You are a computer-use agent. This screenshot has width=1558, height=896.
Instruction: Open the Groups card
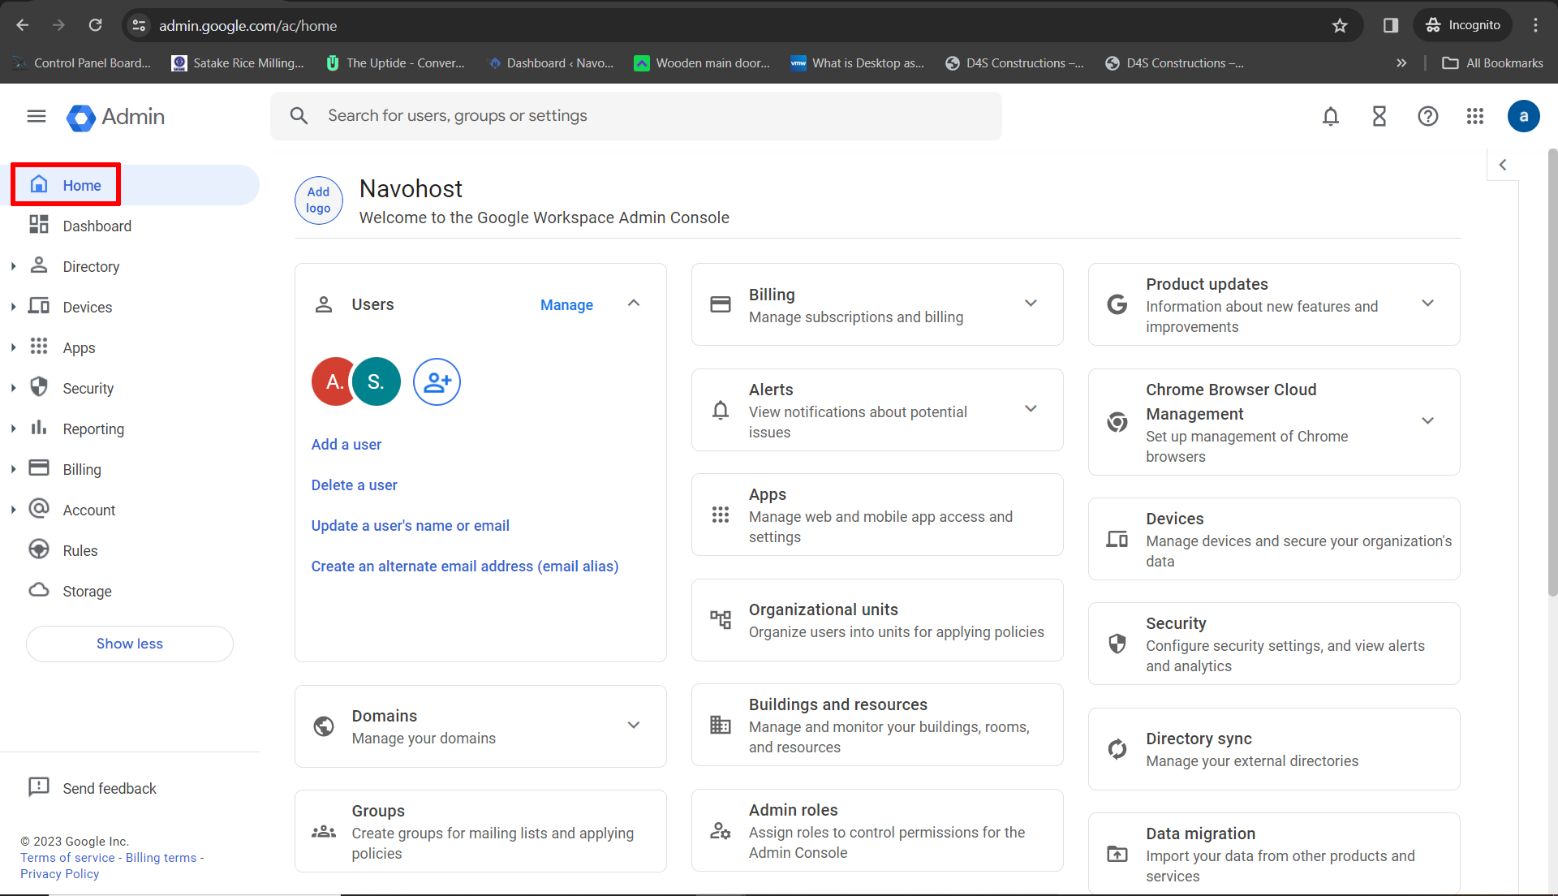(x=480, y=831)
